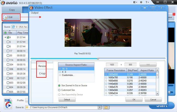Select 1440x600 frame resolution

tap(130, 84)
